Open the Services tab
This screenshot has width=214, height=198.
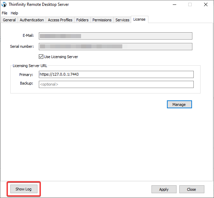(122, 20)
